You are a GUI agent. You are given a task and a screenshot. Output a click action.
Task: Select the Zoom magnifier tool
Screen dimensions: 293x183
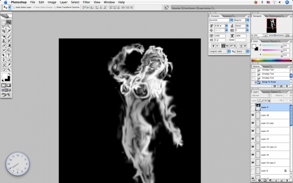click(9, 69)
